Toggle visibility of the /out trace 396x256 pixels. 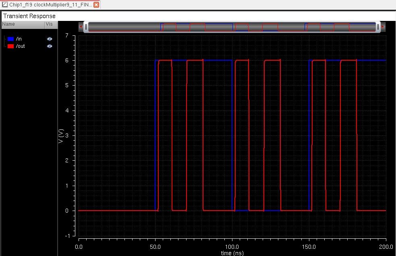coord(50,46)
